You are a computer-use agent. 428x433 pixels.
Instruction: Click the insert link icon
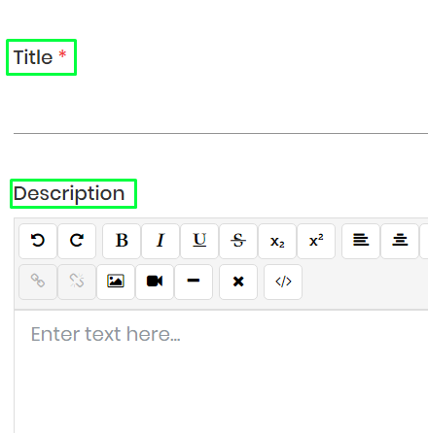[38, 282]
